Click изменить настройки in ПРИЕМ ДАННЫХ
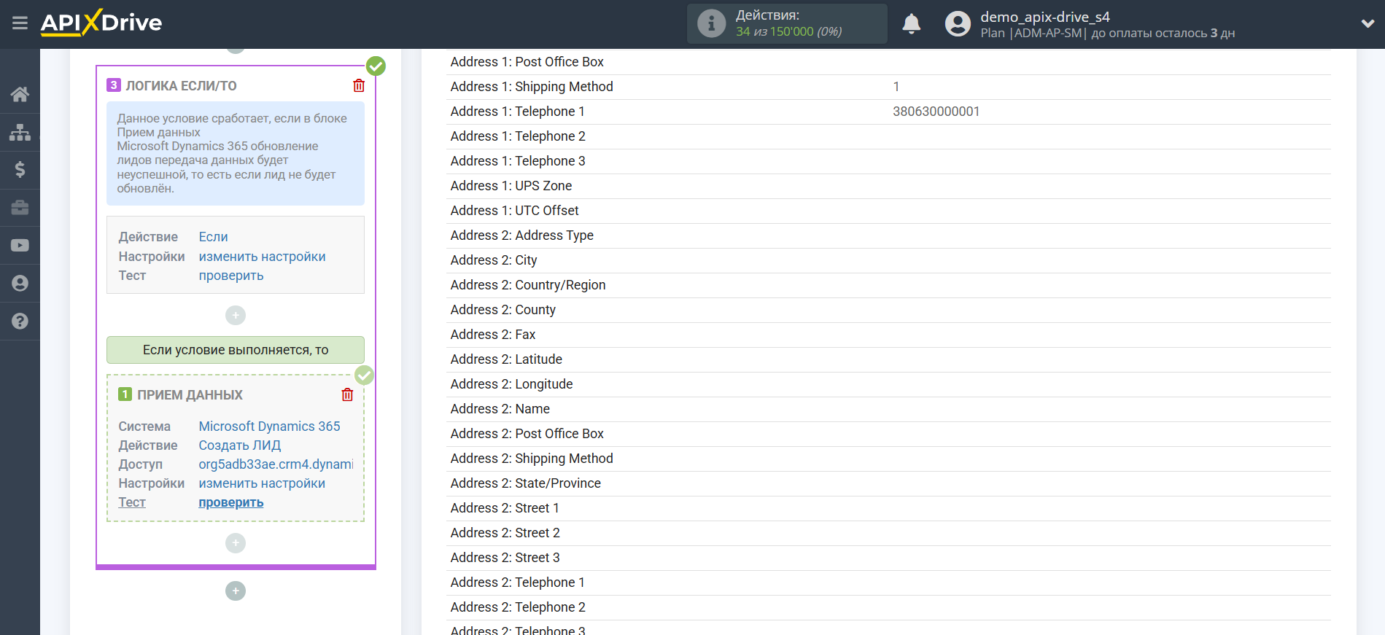 coord(262,483)
